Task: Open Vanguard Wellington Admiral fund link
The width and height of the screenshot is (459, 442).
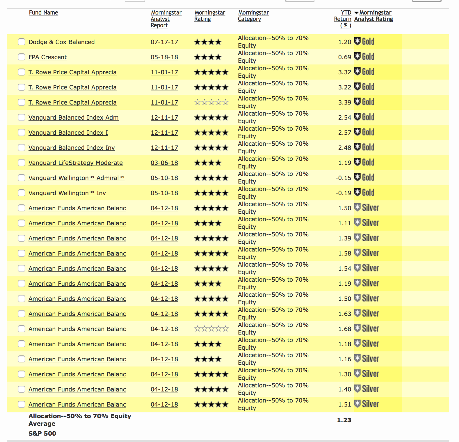Action: point(76,178)
